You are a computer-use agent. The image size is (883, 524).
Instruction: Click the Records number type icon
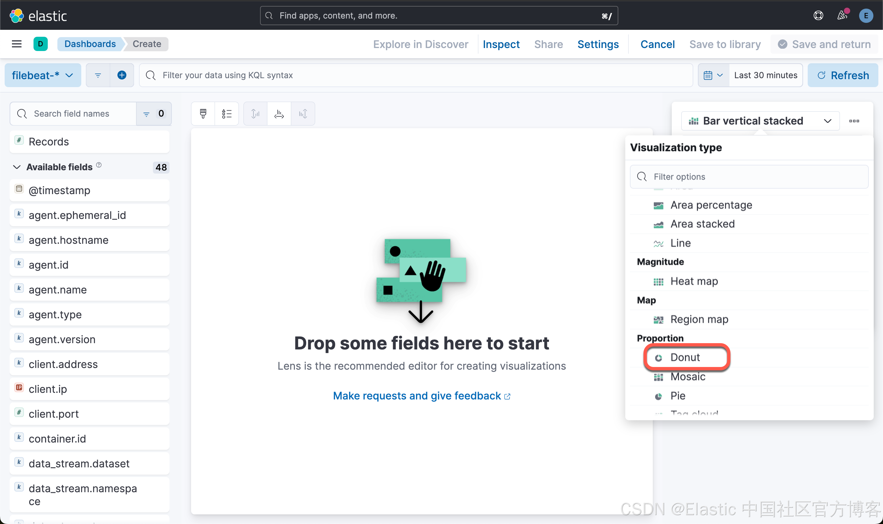(19, 140)
